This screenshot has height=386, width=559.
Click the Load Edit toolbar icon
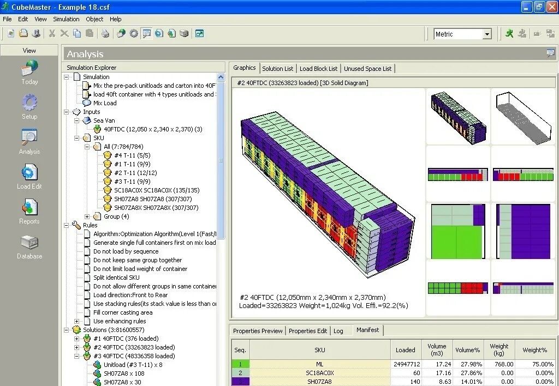click(159, 33)
